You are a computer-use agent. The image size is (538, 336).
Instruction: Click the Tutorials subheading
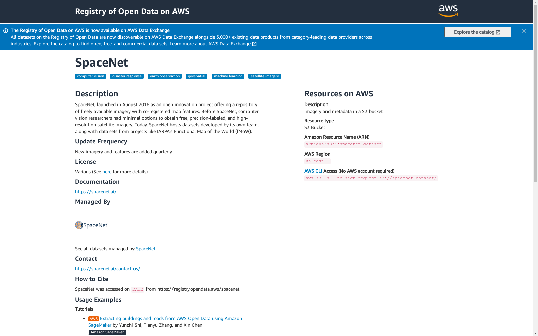click(x=84, y=309)
